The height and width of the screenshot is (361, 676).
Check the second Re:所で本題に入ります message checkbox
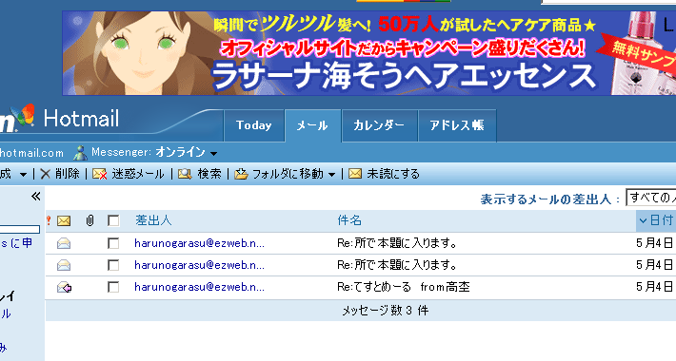(113, 265)
